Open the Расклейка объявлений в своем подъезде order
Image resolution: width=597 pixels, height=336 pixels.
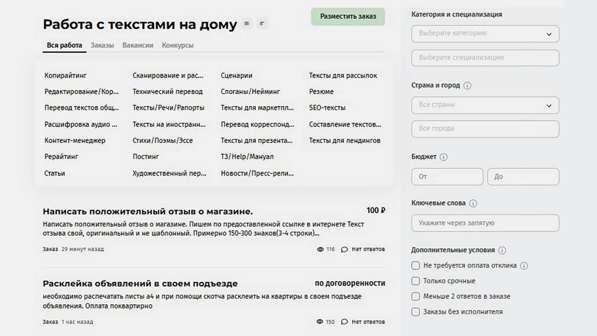(x=140, y=284)
